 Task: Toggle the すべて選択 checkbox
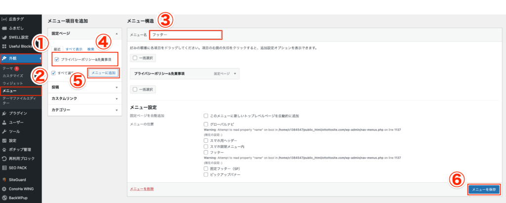click(53, 73)
